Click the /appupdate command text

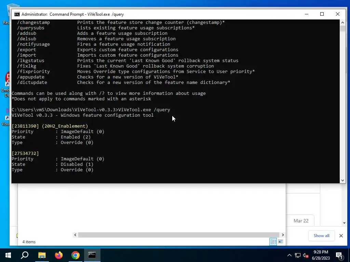coord(31,77)
